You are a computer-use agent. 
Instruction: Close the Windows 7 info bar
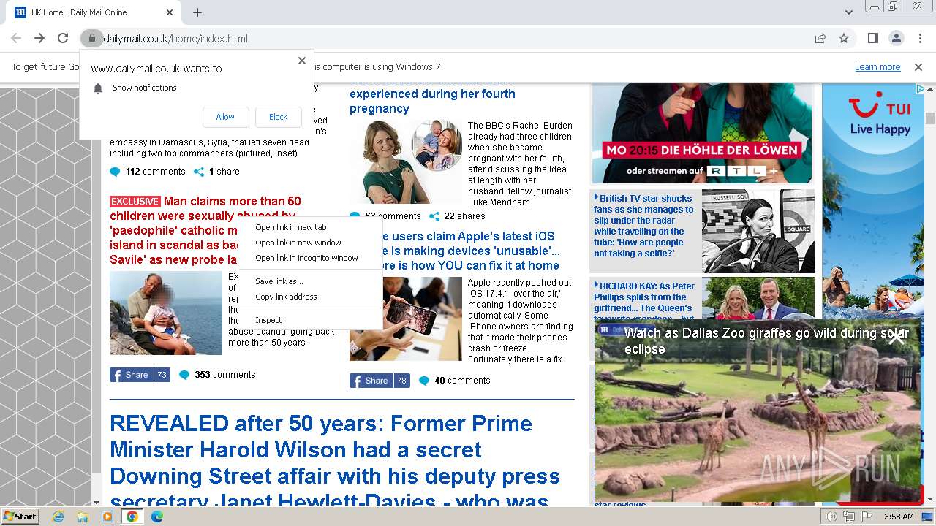point(918,67)
